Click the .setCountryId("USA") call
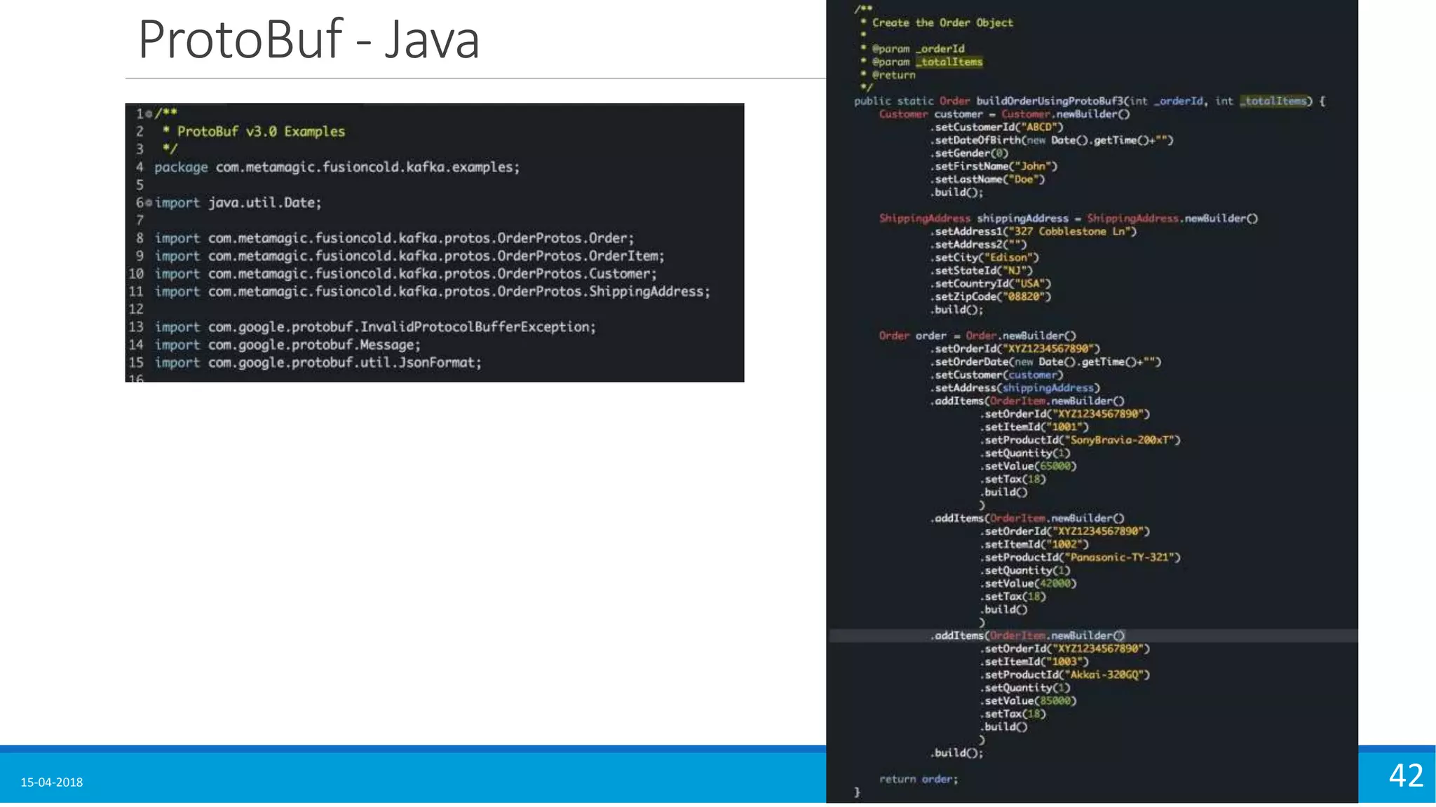Viewport: 1436px width, 807px height. click(991, 284)
